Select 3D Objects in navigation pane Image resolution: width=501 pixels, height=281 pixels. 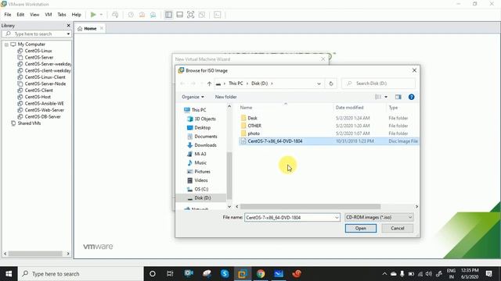click(205, 119)
